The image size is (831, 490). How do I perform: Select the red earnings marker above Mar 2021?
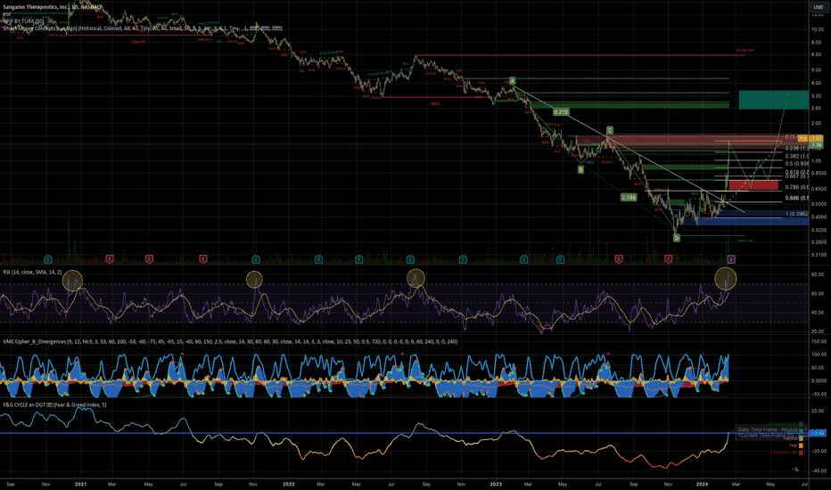[110, 259]
